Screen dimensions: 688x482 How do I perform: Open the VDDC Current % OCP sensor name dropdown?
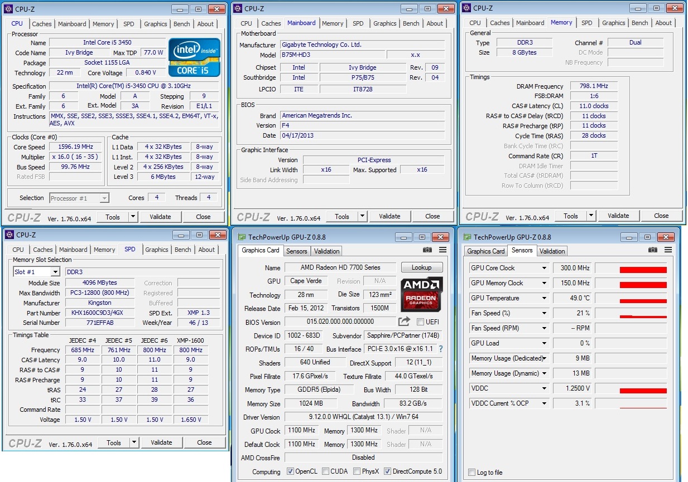tap(544, 403)
